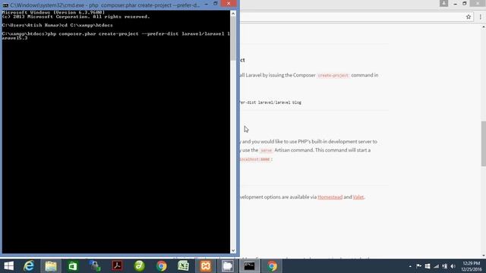Open the Windows Store taskbar icon

[x=73, y=266]
